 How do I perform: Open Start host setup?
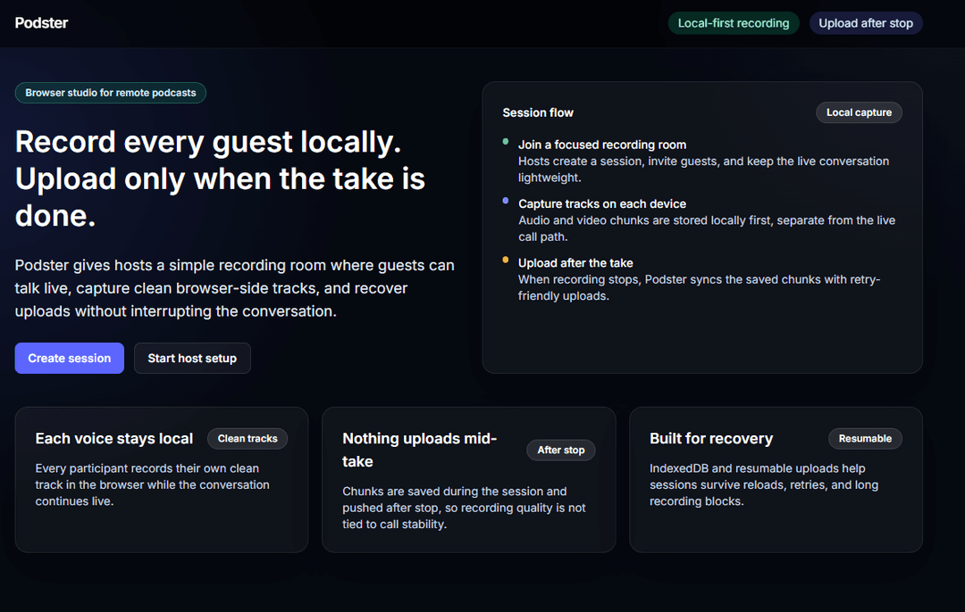coord(192,359)
